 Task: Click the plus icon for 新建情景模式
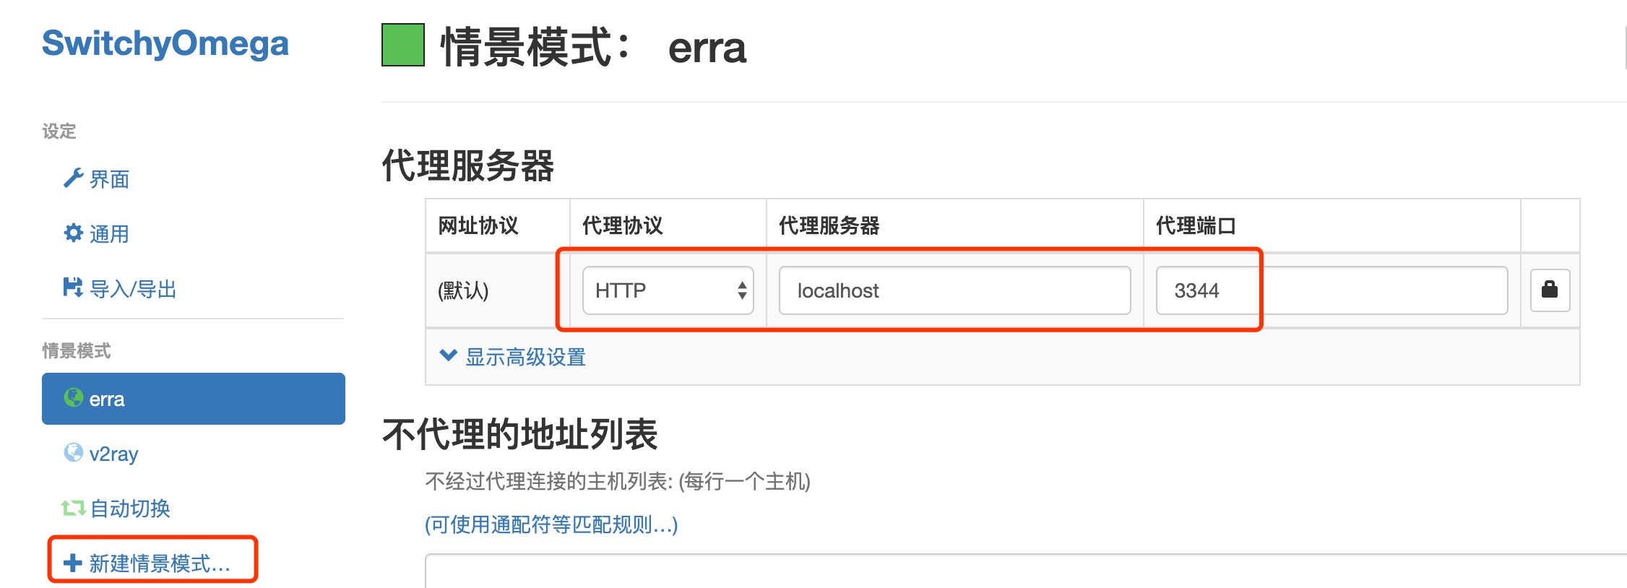[x=73, y=563]
